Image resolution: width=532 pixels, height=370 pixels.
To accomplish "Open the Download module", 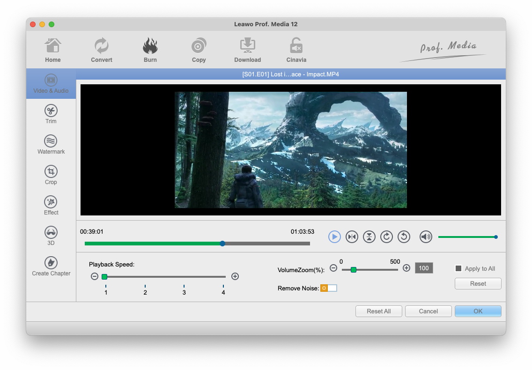I will click(248, 50).
